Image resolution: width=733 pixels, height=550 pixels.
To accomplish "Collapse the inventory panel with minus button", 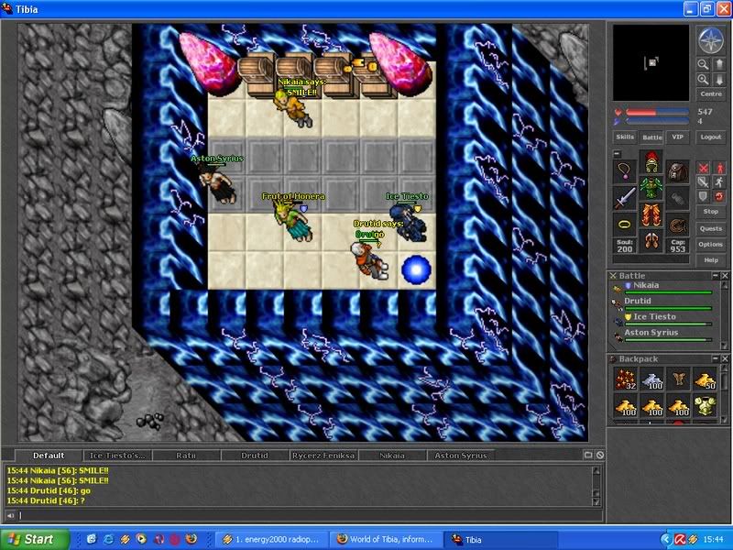I will (x=617, y=153).
